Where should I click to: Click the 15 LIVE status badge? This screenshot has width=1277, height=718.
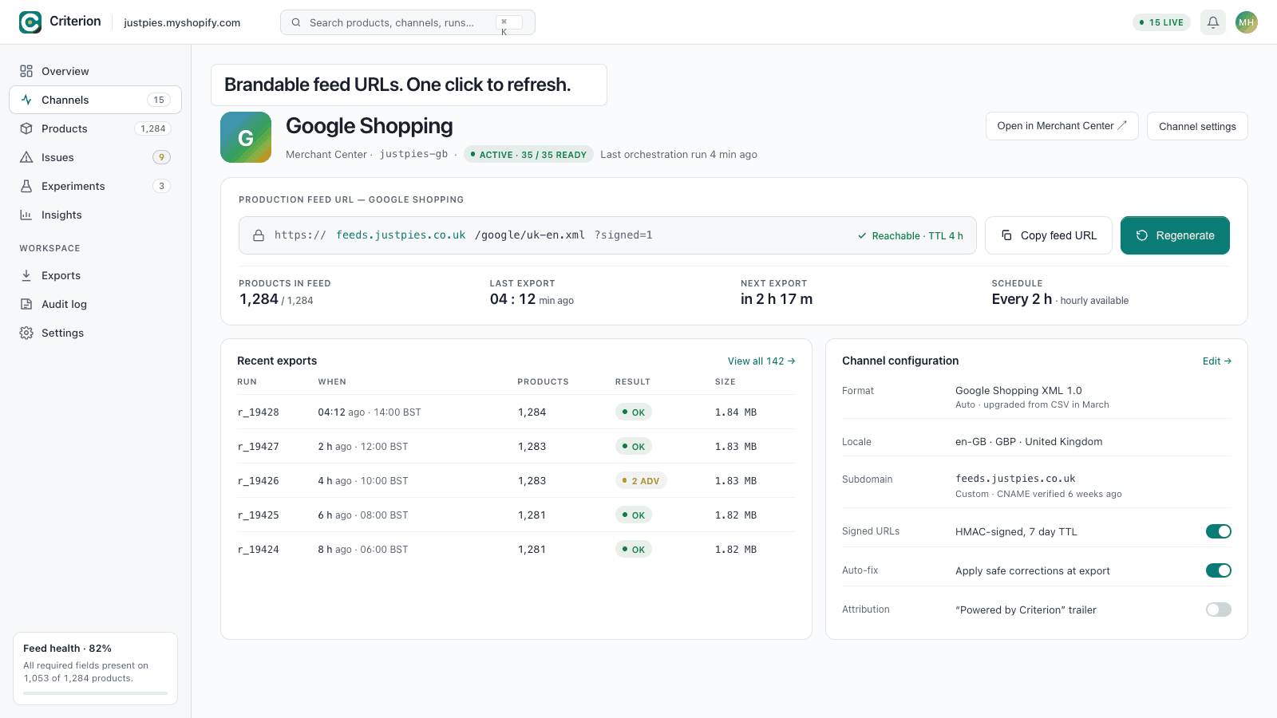pyautogui.click(x=1161, y=22)
